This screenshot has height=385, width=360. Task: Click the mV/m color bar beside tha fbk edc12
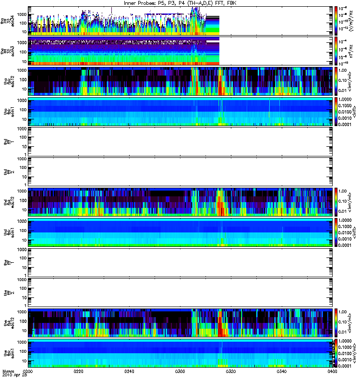[x=336, y=81]
